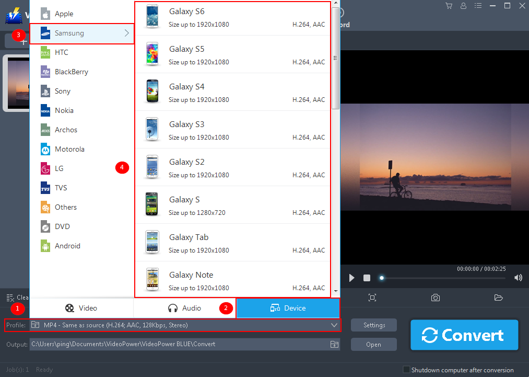This screenshot has width=529, height=377.
Task: Stop the video preview
Action: coord(367,278)
